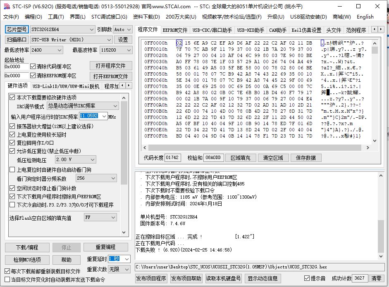Click 扫描串口 button
The width and height of the screenshot is (389, 287).
click(x=17, y=40)
